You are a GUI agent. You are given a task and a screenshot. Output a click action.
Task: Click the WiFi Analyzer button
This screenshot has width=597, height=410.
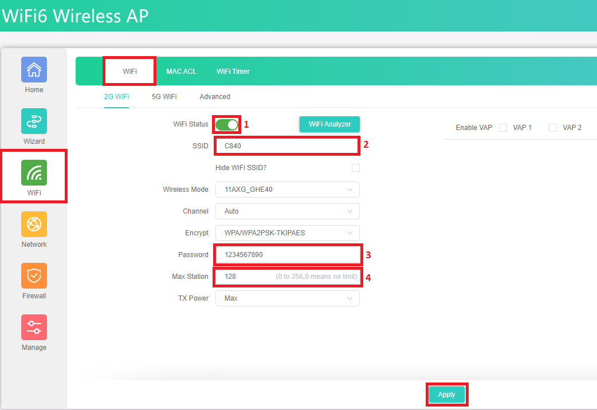[x=329, y=124]
